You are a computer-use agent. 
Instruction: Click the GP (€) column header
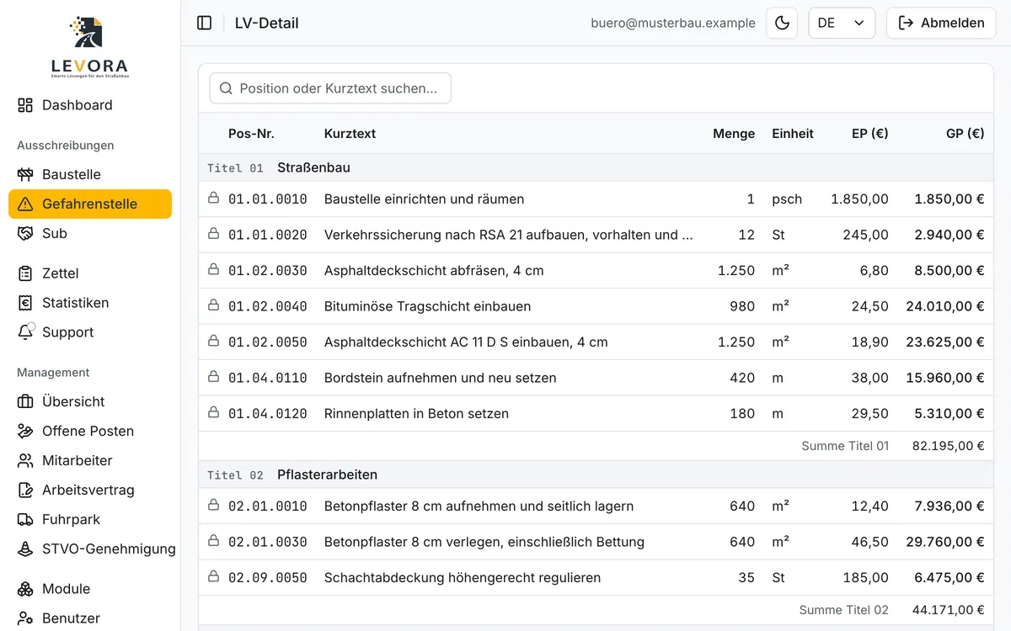(966, 134)
